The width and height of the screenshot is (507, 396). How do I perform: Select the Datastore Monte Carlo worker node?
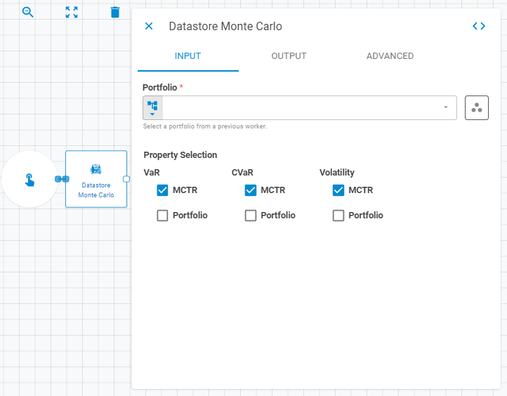pos(96,179)
